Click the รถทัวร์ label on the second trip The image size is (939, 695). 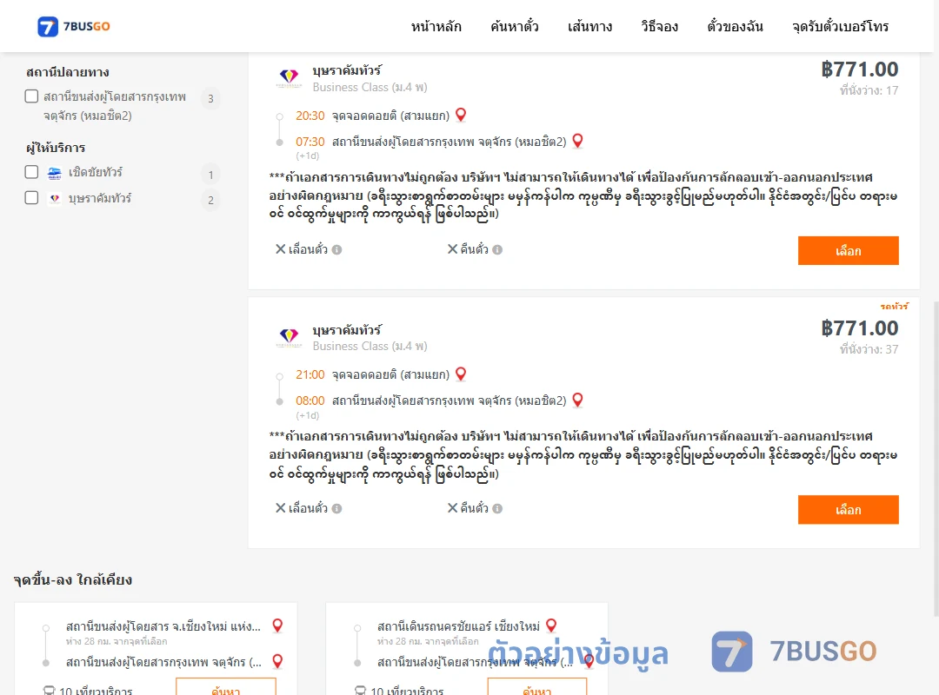point(894,307)
